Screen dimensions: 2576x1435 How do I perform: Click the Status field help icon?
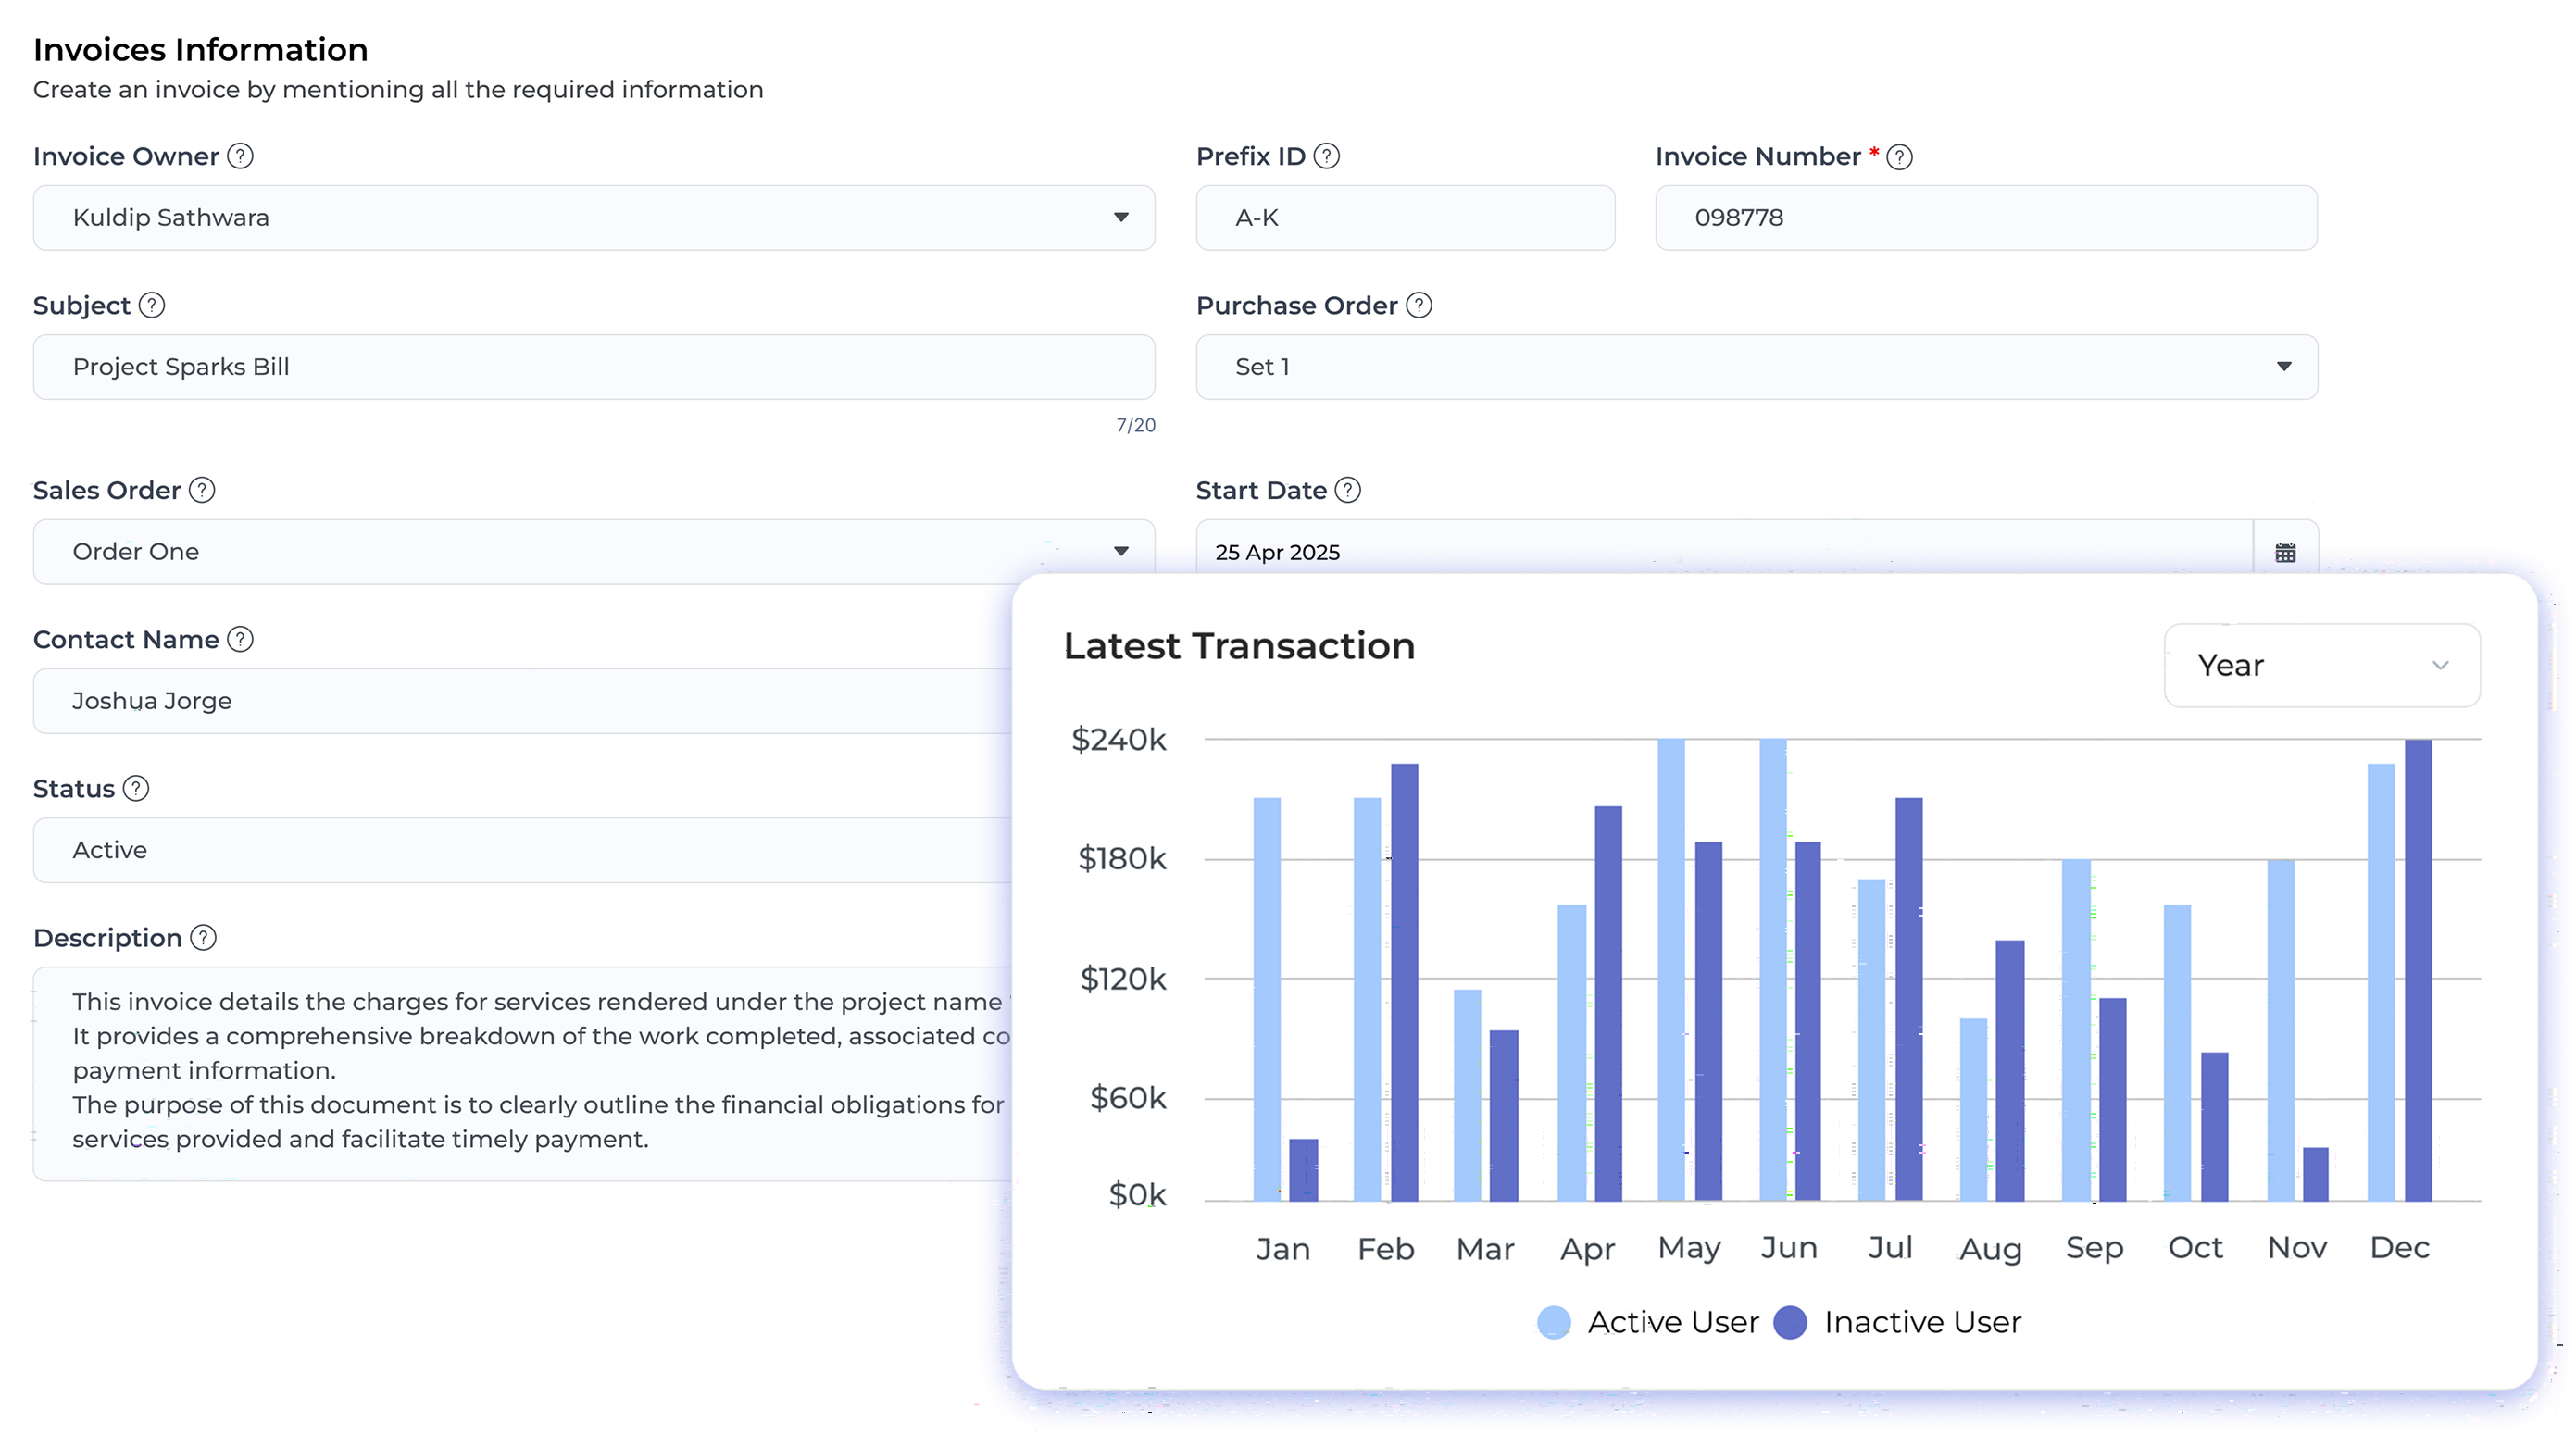tap(135, 788)
